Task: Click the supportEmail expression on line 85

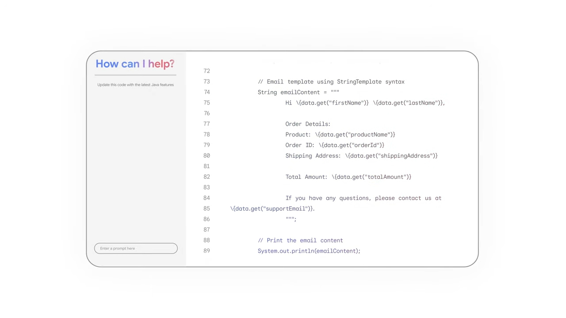Action: point(272,209)
